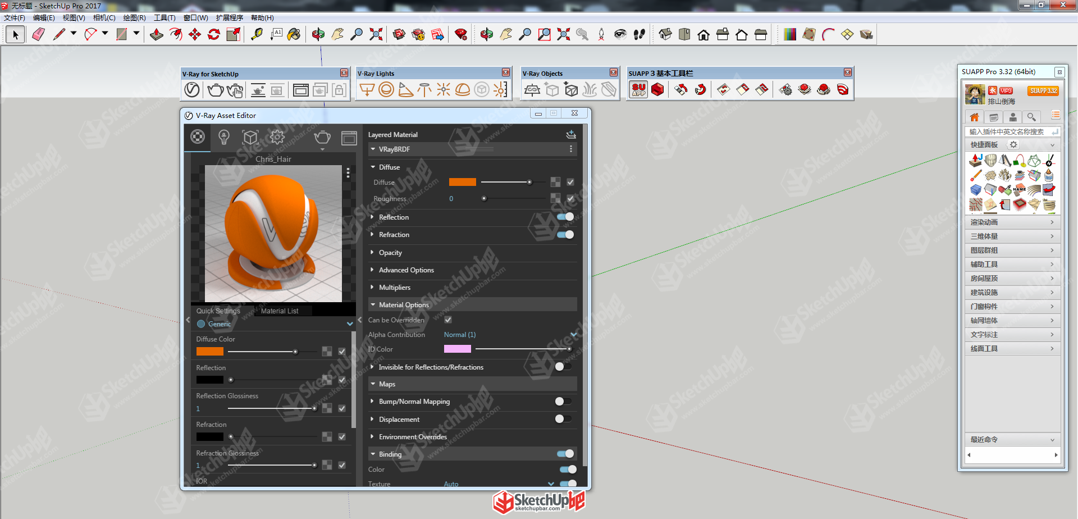
Task: Open the 扩展程序 menu
Action: pyautogui.click(x=230, y=18)
